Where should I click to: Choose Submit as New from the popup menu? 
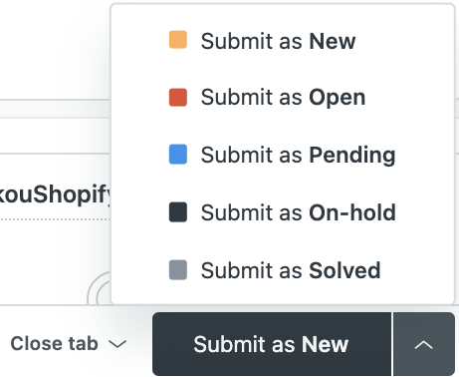[x=282, y=41]
